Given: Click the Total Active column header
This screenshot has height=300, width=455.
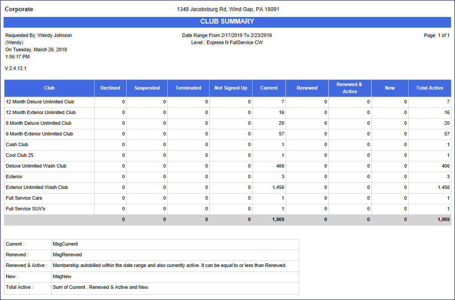Looking at the screenshot, I should coord(430,88).
